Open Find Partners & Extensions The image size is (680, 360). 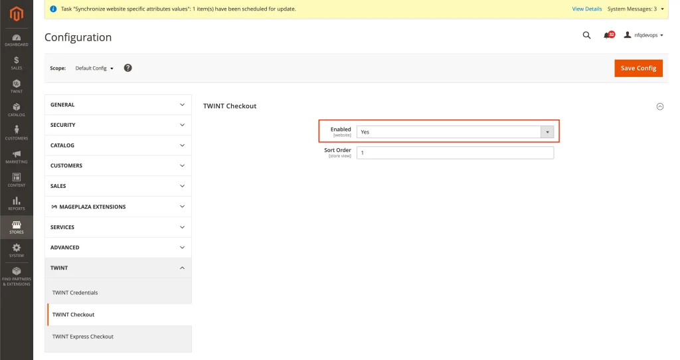[x=17, y=276]
